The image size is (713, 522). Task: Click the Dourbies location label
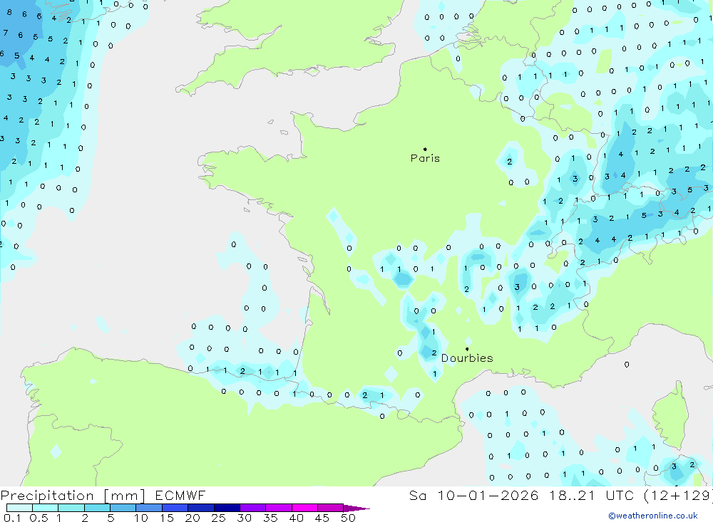pos(467,358)
